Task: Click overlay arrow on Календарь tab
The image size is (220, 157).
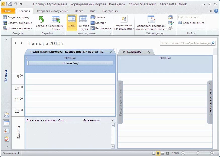Action: 124,52
